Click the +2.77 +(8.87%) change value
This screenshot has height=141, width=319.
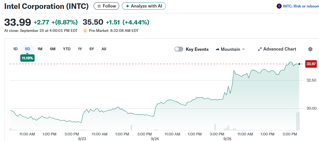coord(56,22)
